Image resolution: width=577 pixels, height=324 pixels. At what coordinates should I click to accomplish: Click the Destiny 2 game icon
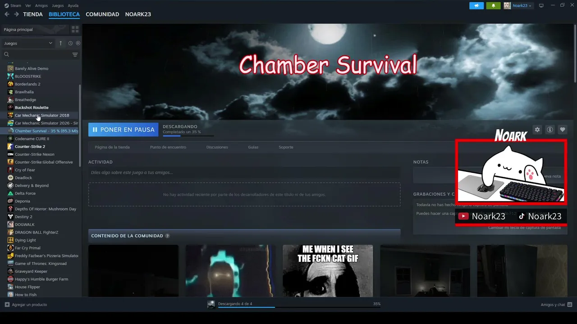(10, 216)
